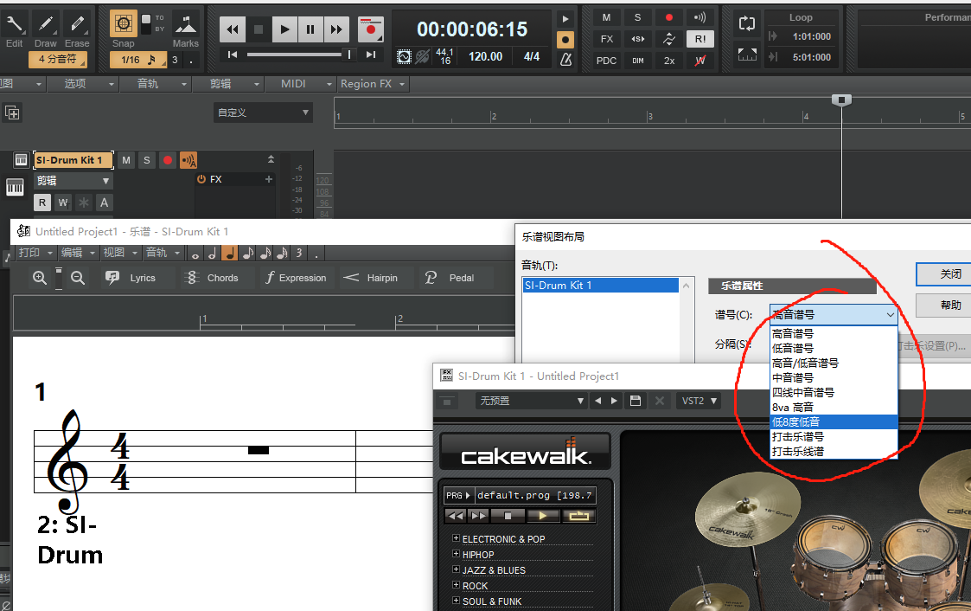
Task: Select the whole note duration icon
Action: [x=195, y=253]
